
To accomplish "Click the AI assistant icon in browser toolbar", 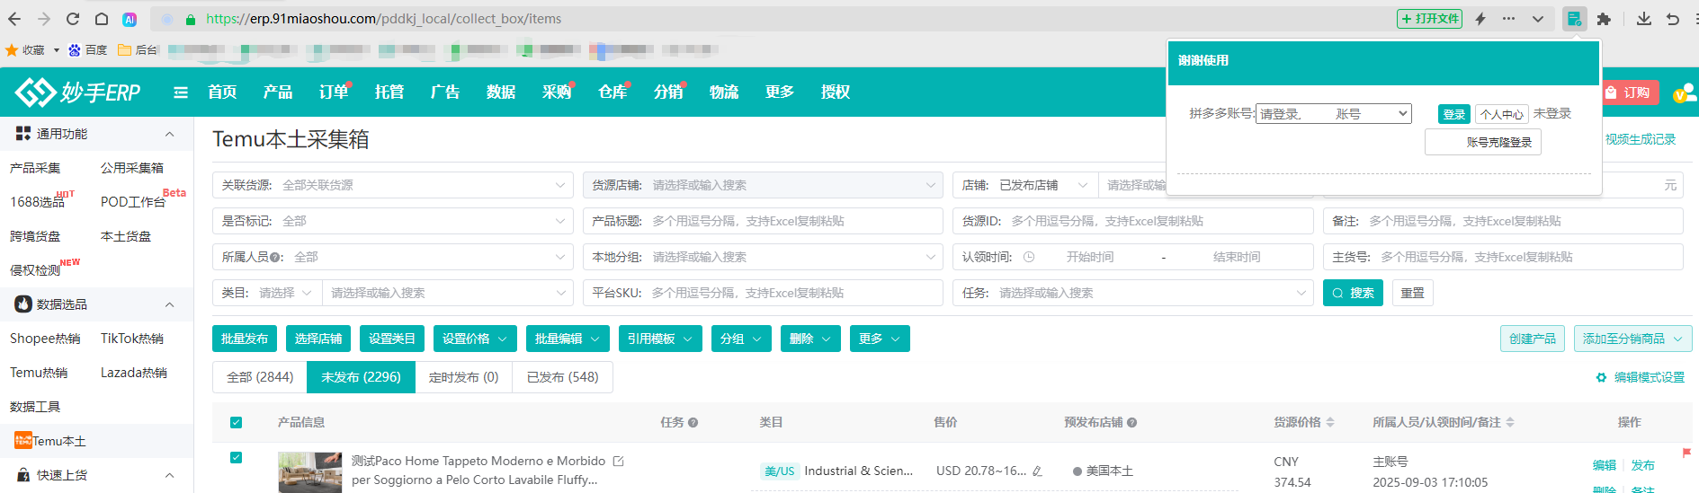I will pyautogui.click(x=130, y=19).
